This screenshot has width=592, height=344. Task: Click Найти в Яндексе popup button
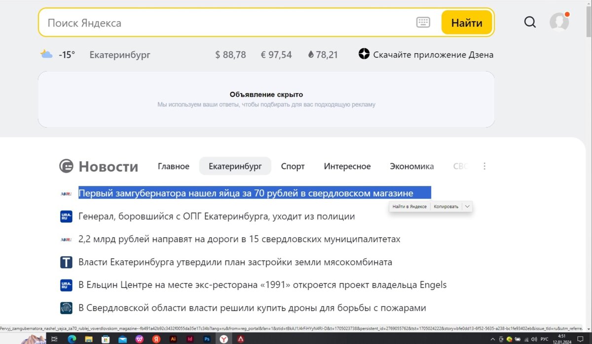click(x=410, y=206)
